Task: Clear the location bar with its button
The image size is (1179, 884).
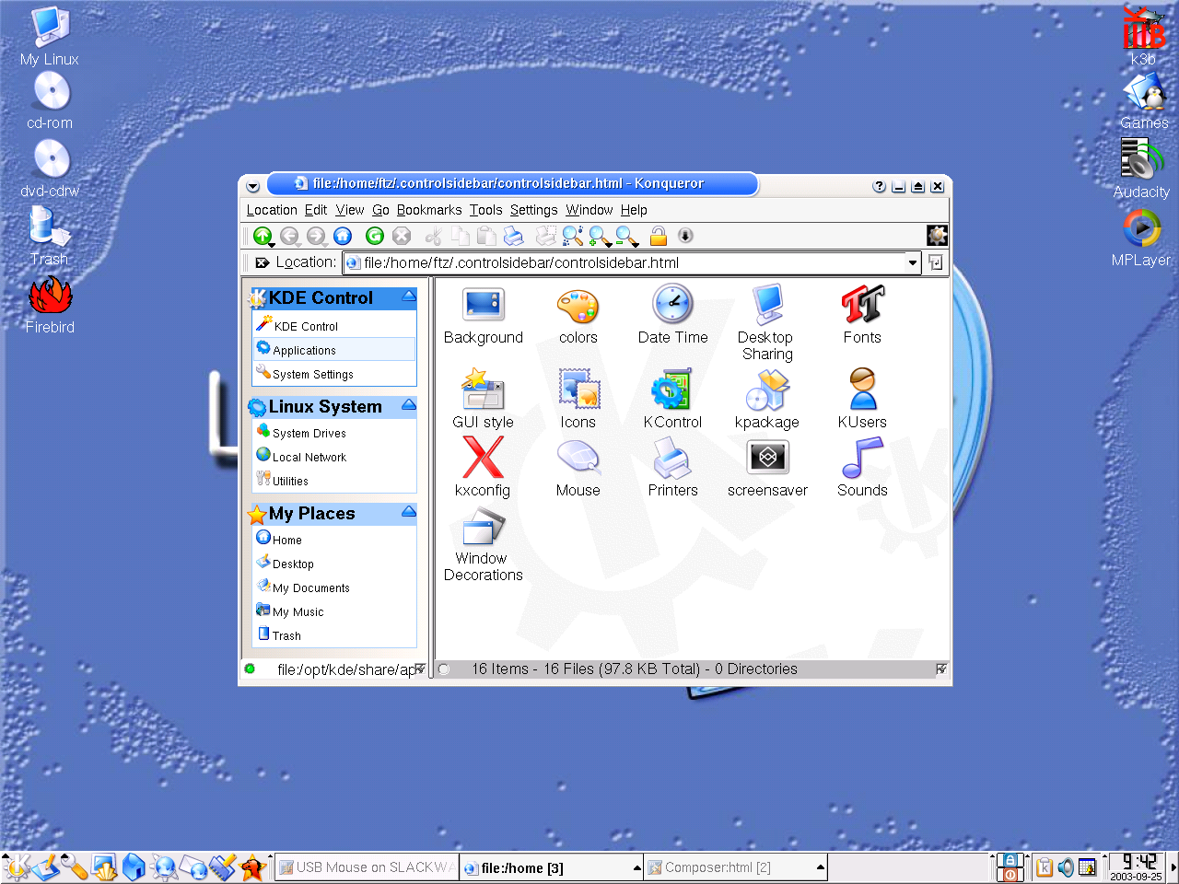Action: 263,262
